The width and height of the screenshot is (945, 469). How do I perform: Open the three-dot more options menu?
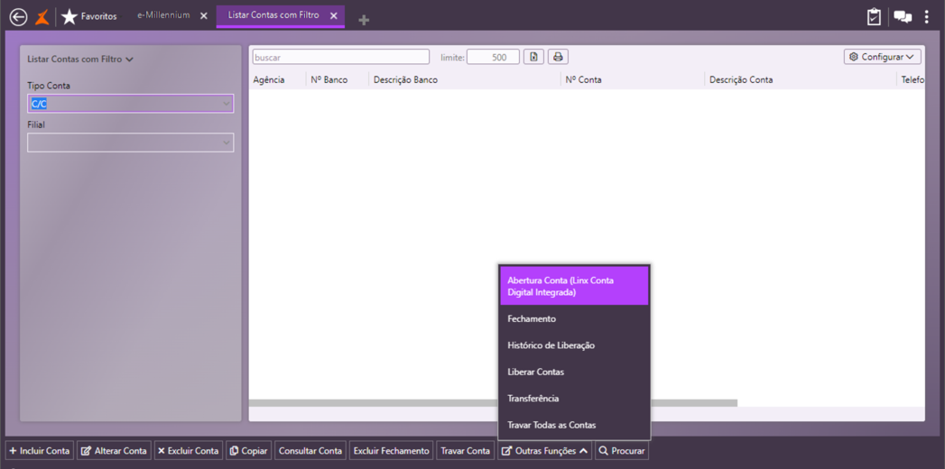pos(927,16)
